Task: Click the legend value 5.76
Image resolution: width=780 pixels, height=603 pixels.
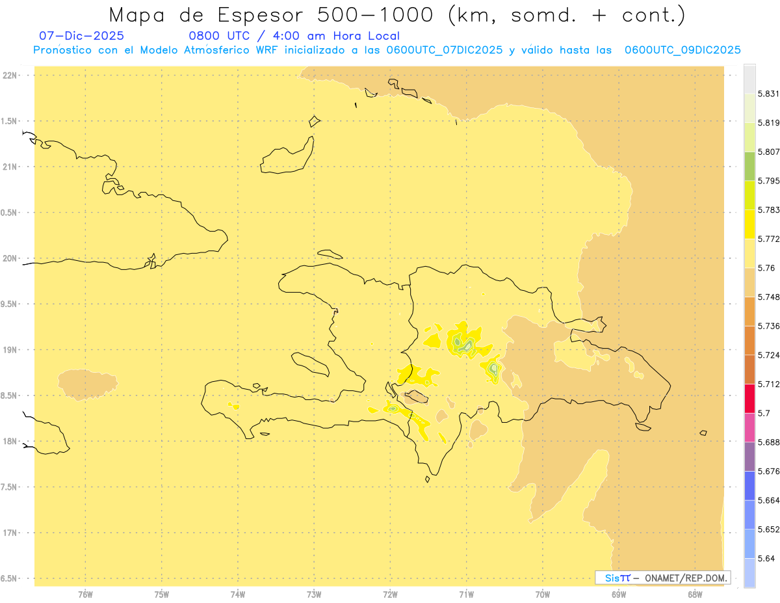Action: [766, 268]
